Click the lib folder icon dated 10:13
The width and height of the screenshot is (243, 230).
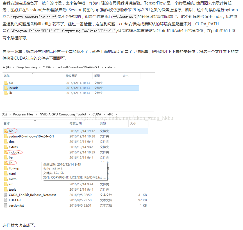click(6, 93)
